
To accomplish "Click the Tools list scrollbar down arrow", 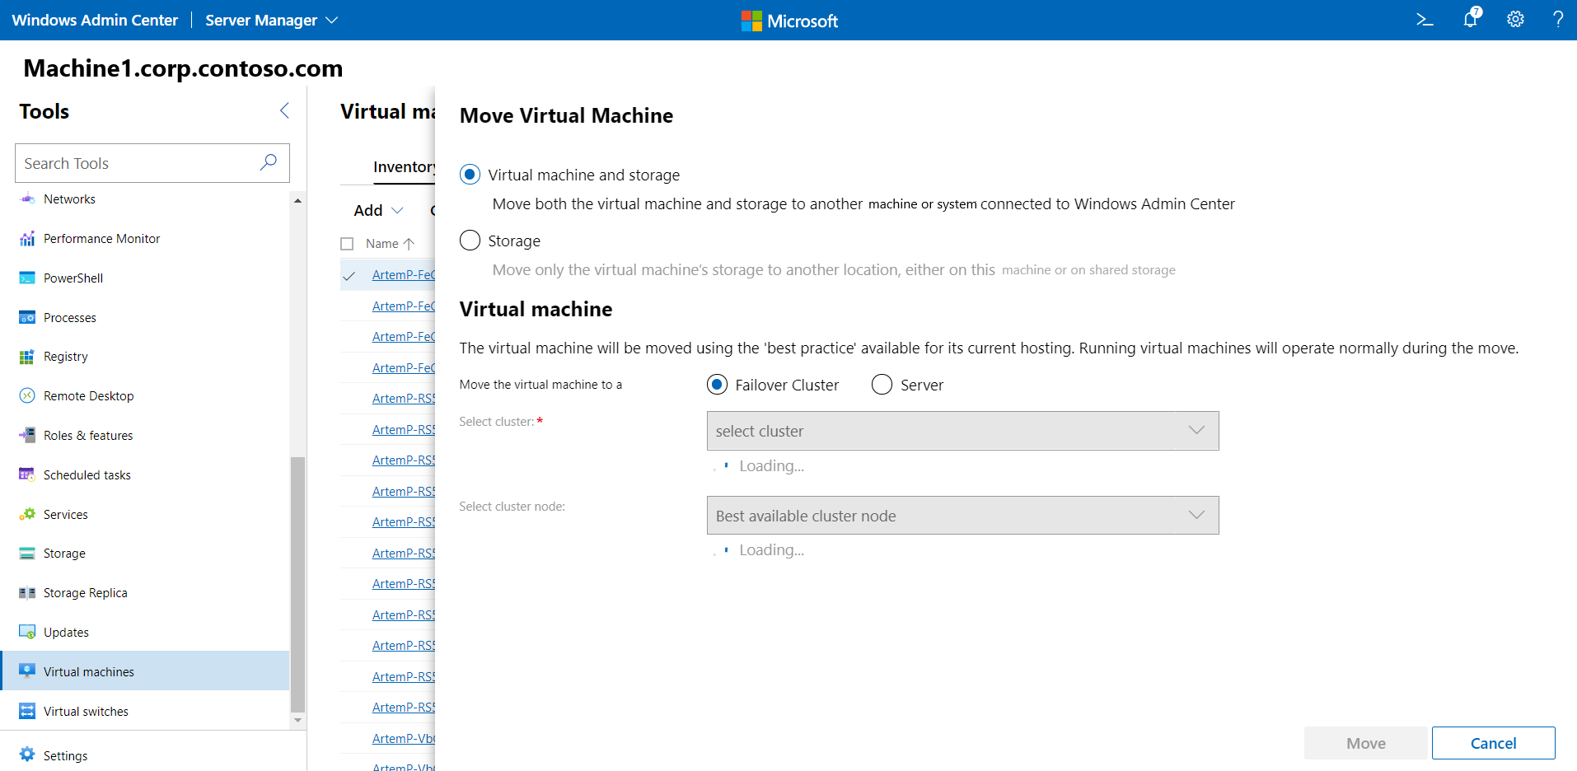I will [297, 720].
